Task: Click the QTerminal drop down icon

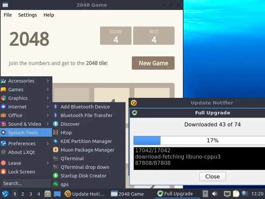Action: point(56,167)
